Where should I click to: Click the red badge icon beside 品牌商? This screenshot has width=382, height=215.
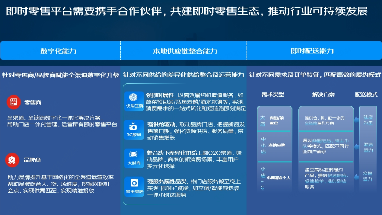(12, 160)
